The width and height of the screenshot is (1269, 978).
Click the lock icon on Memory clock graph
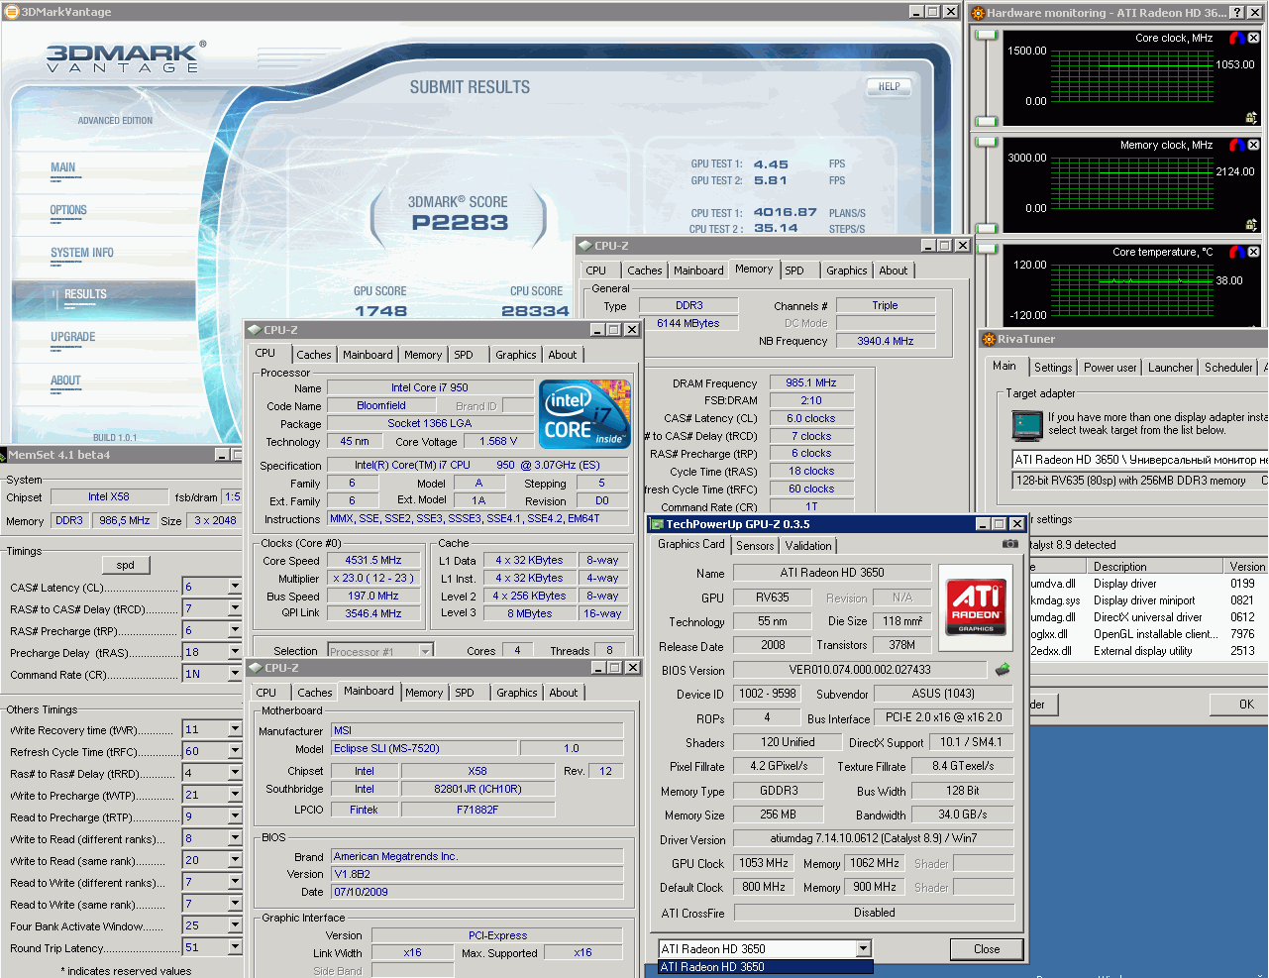1252,224
